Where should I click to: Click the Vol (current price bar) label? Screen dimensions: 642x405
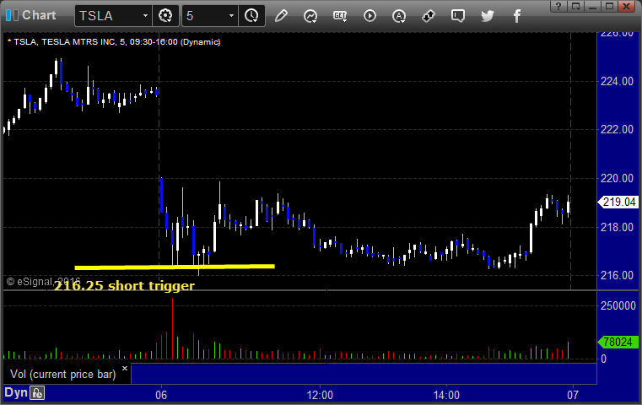(63, 375)
